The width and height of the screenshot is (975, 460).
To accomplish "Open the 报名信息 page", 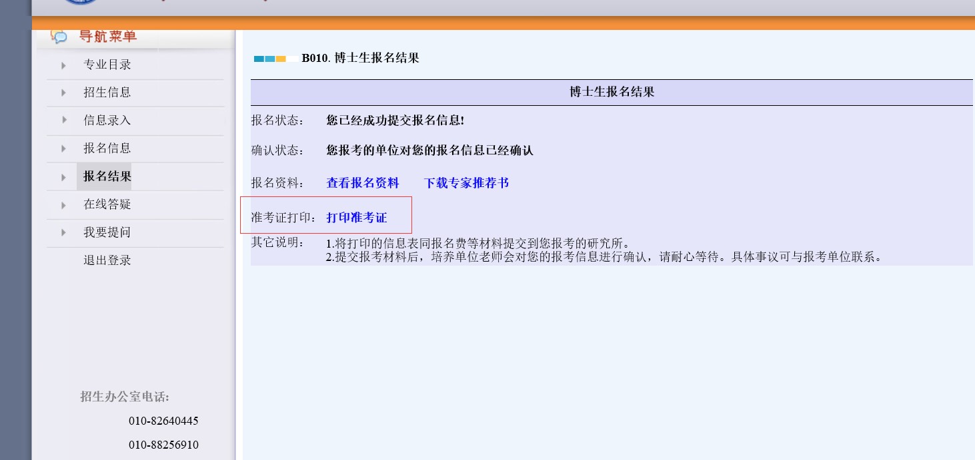I will (x=107, y=148).
